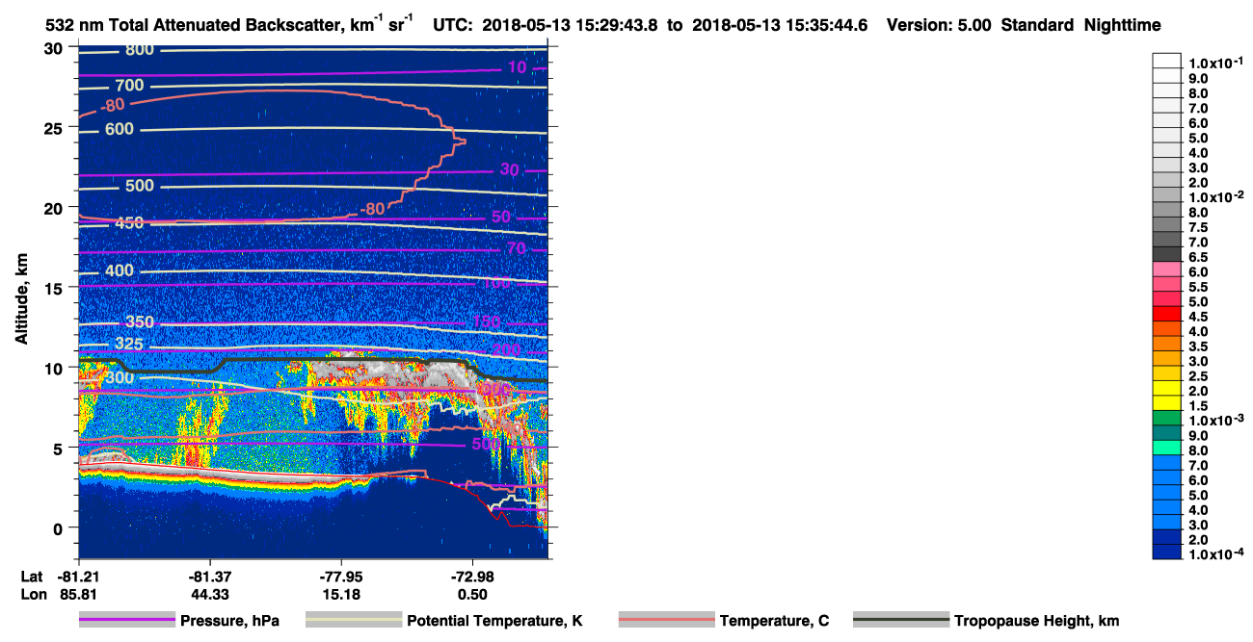Click the 1.5 color bar label
This screenshot has width=1253, height=642.
1198,405
